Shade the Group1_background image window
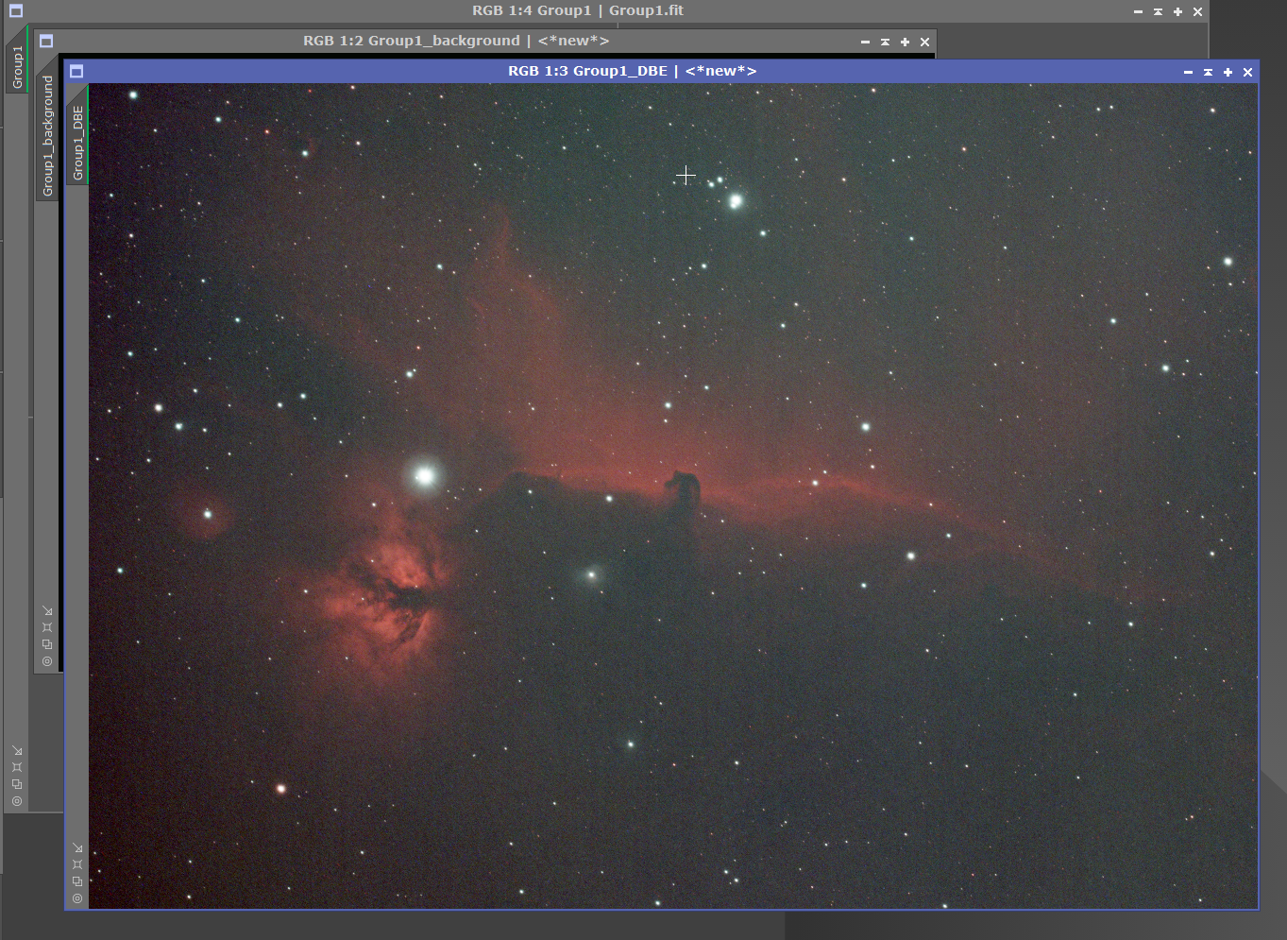Image resolution: width=1287 pixels, height=940 pixels. [x=885, y=42]
